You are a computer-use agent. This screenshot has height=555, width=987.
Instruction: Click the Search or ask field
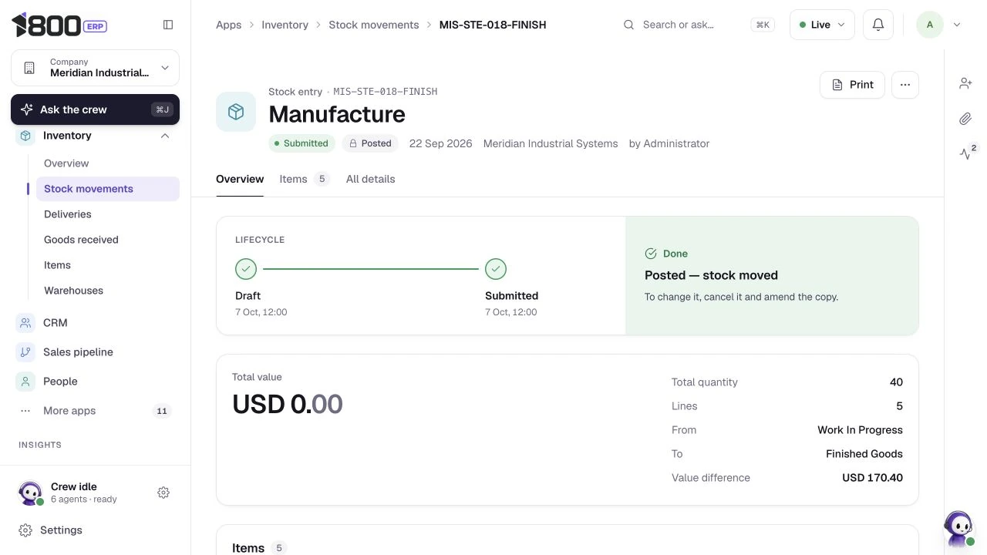pos(699,25)
